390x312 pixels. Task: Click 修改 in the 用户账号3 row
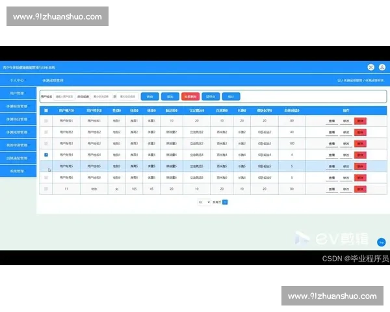point(346,144)
